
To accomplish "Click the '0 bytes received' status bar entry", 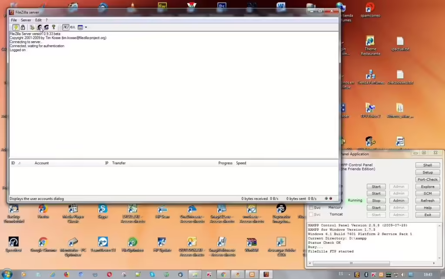I will [254, 199].
